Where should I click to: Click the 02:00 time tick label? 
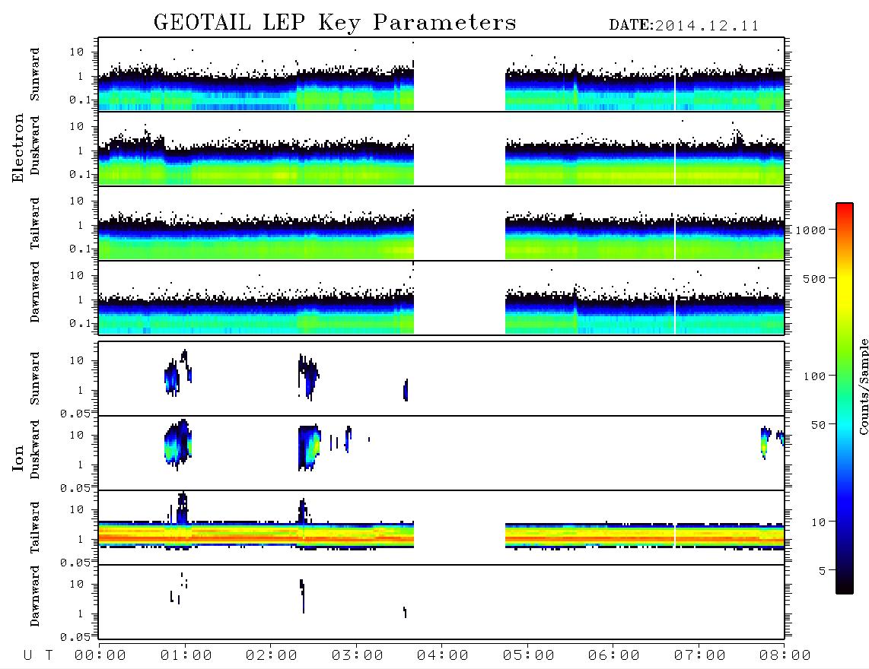(x=272, y=655)
